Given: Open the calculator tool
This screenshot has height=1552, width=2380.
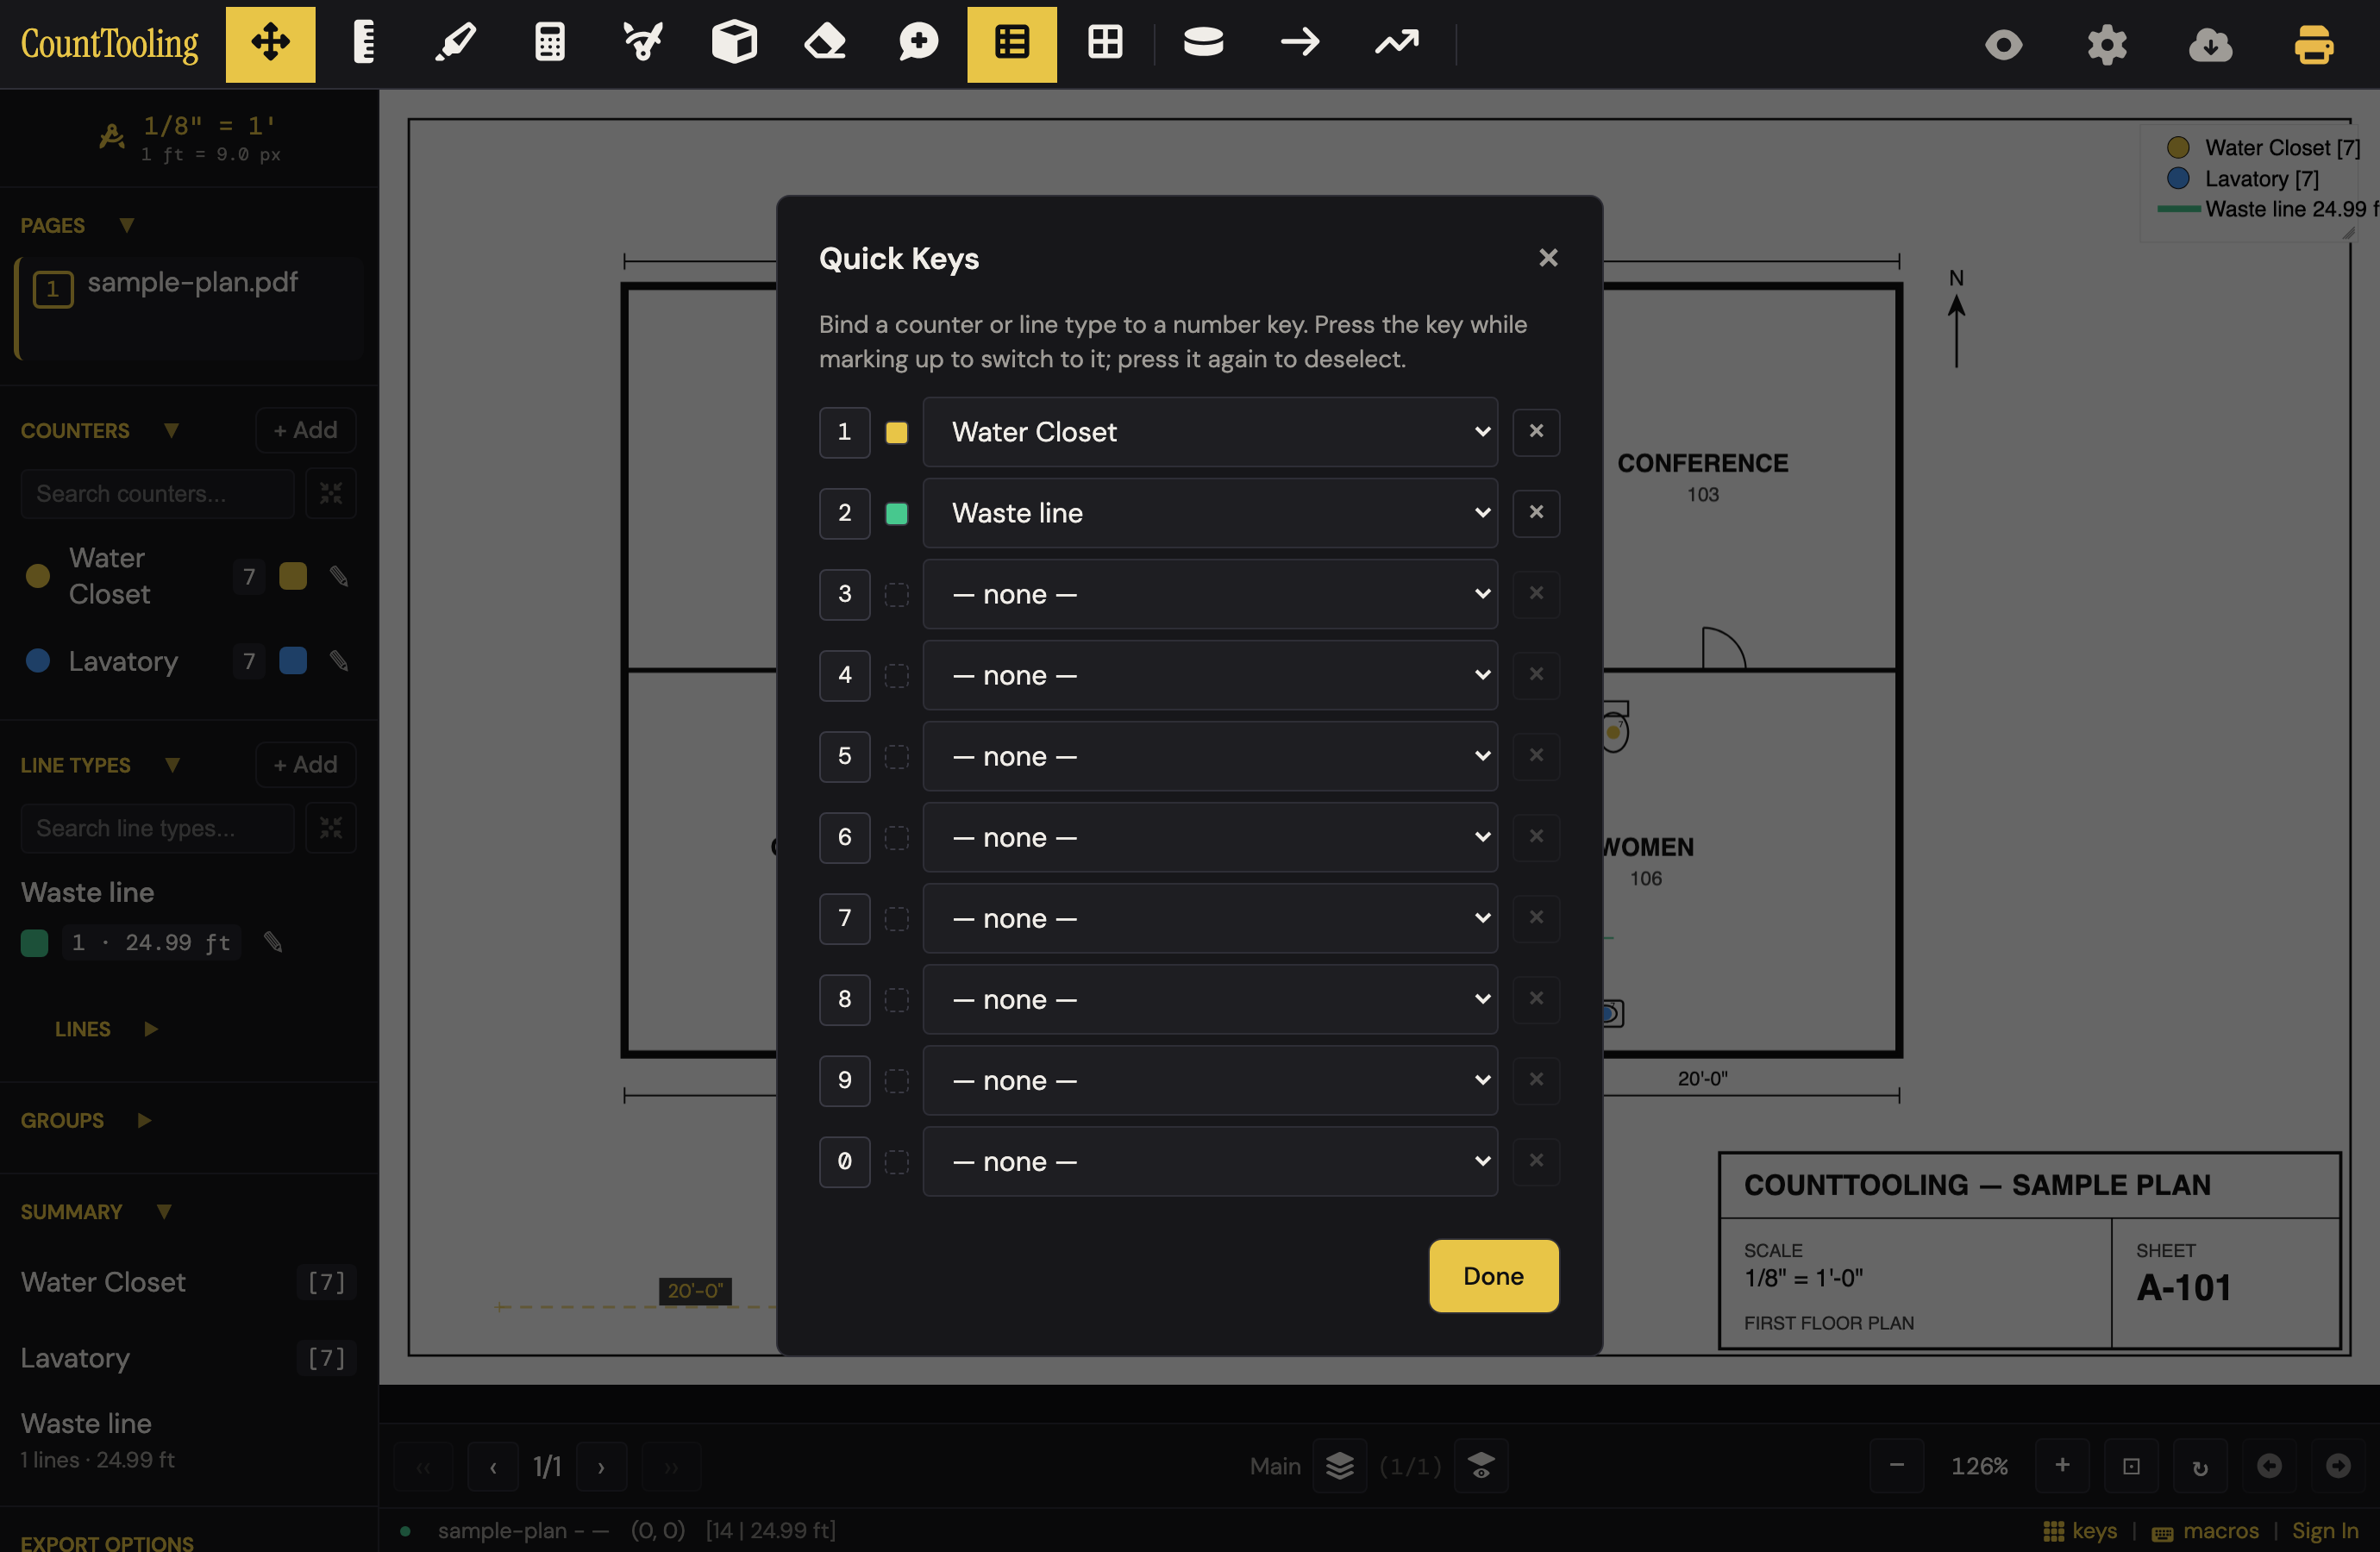Looking at the screenshot, I should click(x=549, y=44).
